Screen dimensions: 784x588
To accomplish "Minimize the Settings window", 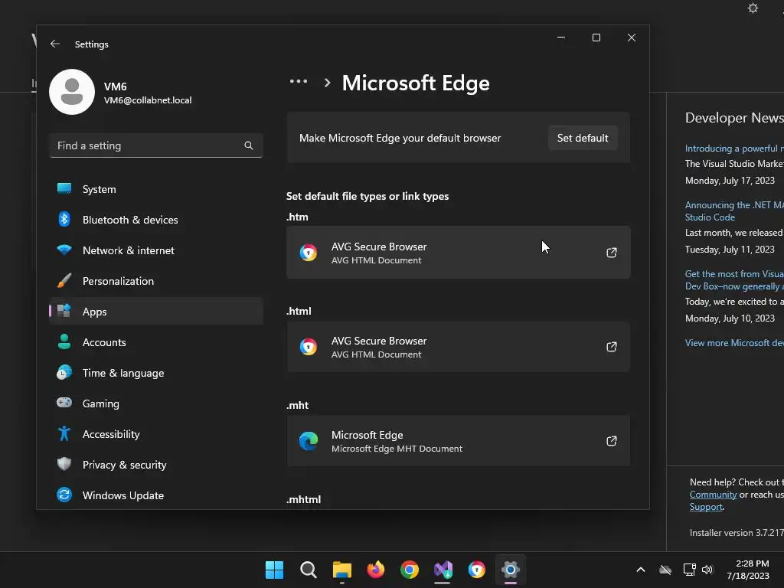I will (561, 38).
